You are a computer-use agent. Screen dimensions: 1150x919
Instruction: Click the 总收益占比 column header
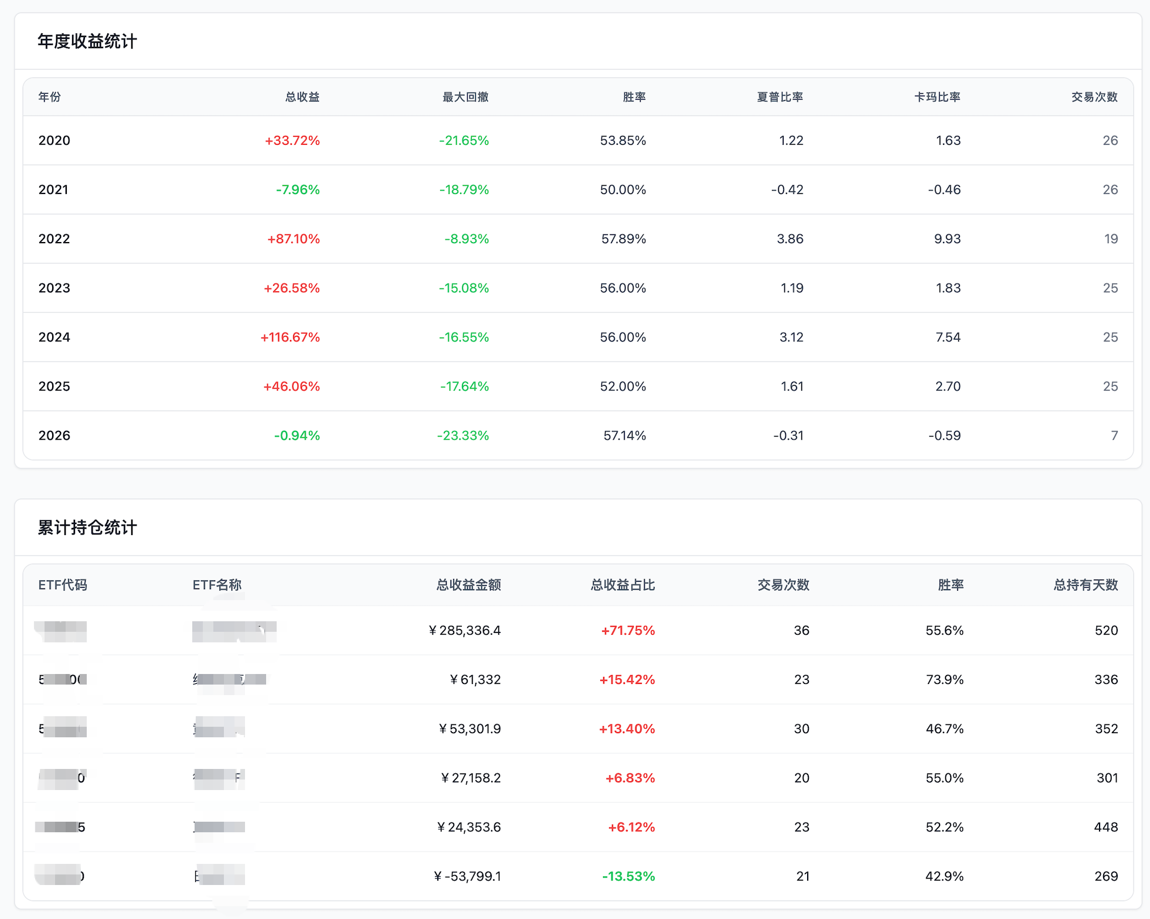[x=622, y=585]
